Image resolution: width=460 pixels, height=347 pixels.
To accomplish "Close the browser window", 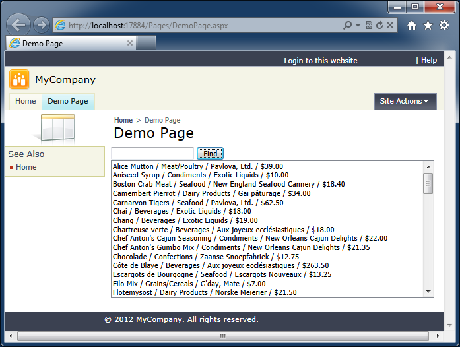I will [x=440, y=7].
